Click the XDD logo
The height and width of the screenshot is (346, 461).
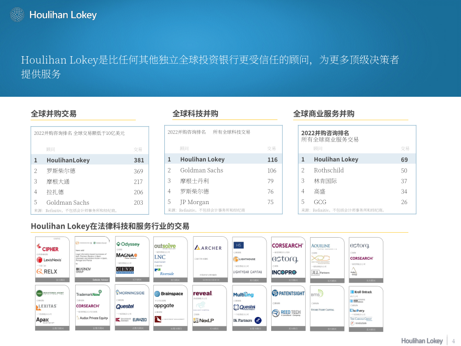click(x=321, y=259)
